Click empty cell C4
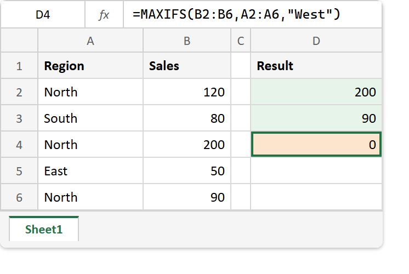 (x=241, y=145)
